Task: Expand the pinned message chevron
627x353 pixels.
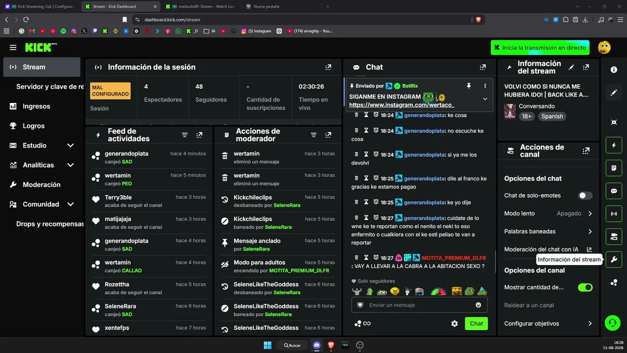Action: [485, 99]
